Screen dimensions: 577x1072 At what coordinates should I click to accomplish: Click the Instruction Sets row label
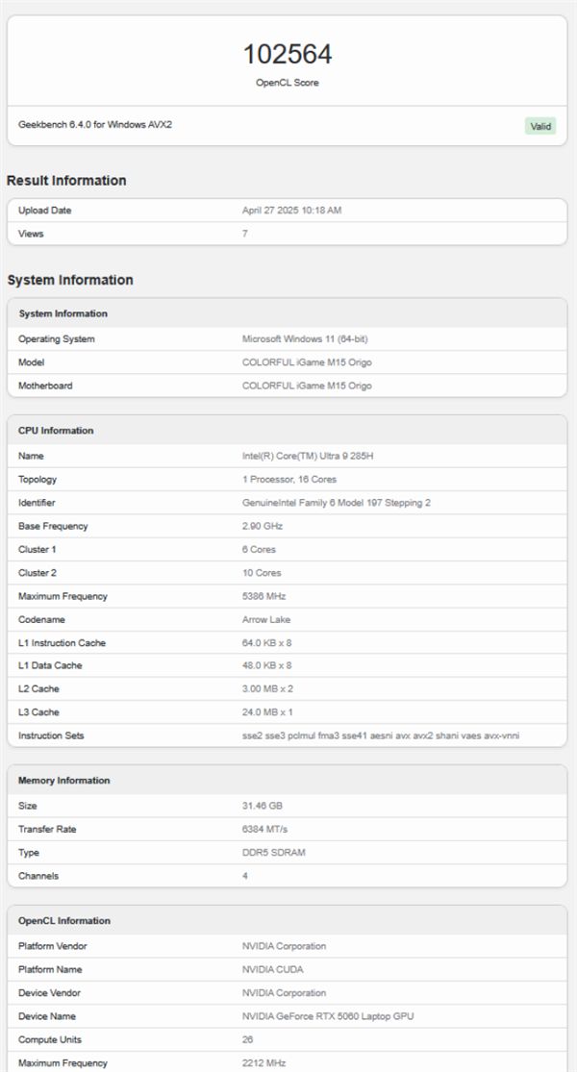[x=51, y=735]
